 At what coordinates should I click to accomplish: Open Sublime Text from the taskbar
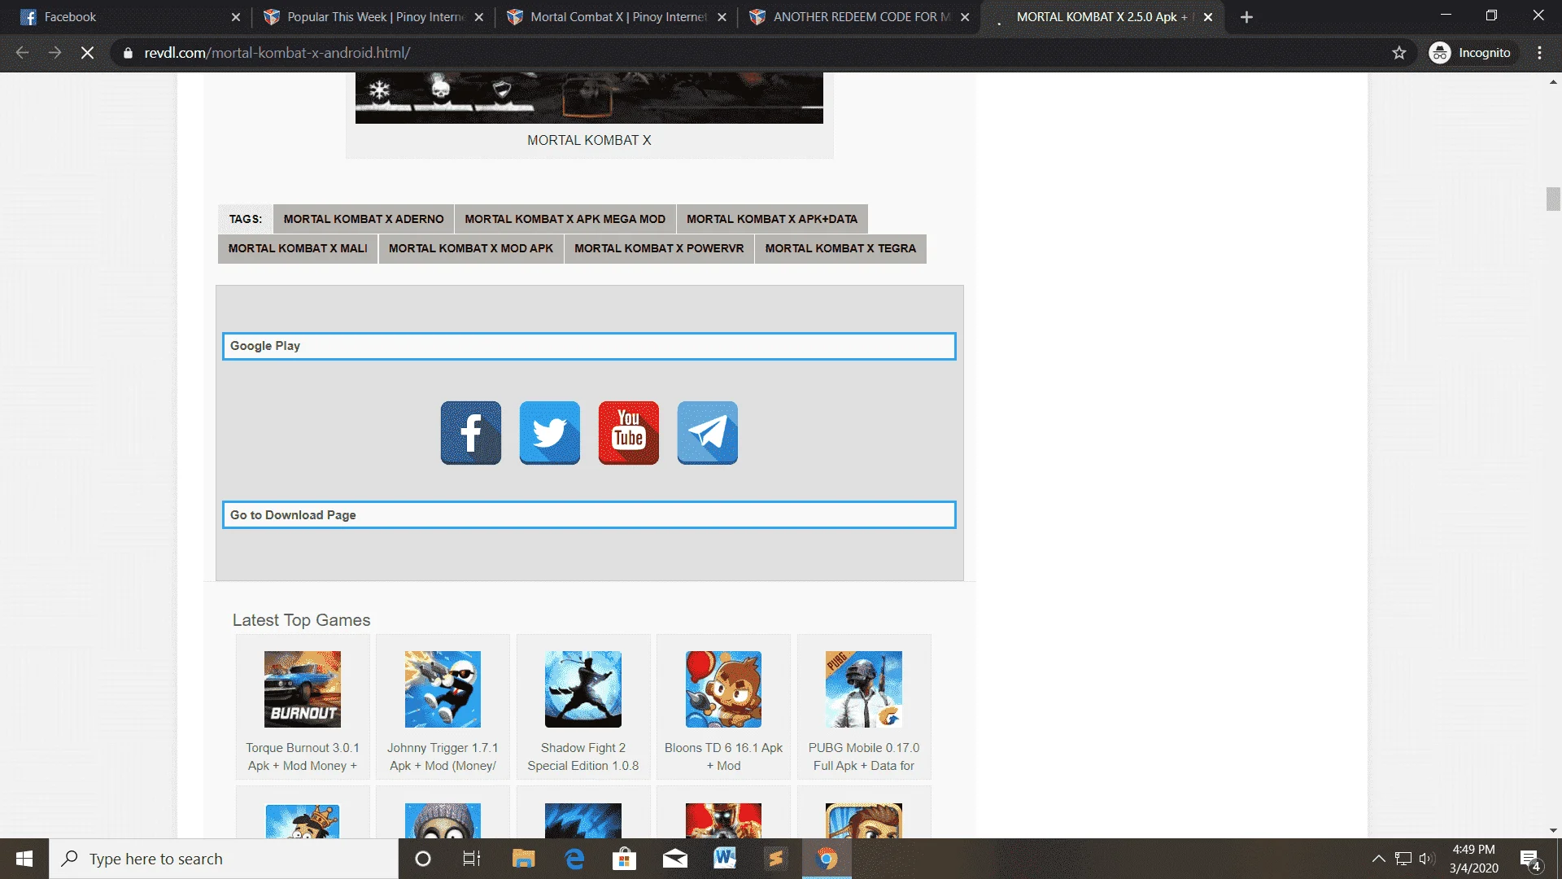point(776,859)
